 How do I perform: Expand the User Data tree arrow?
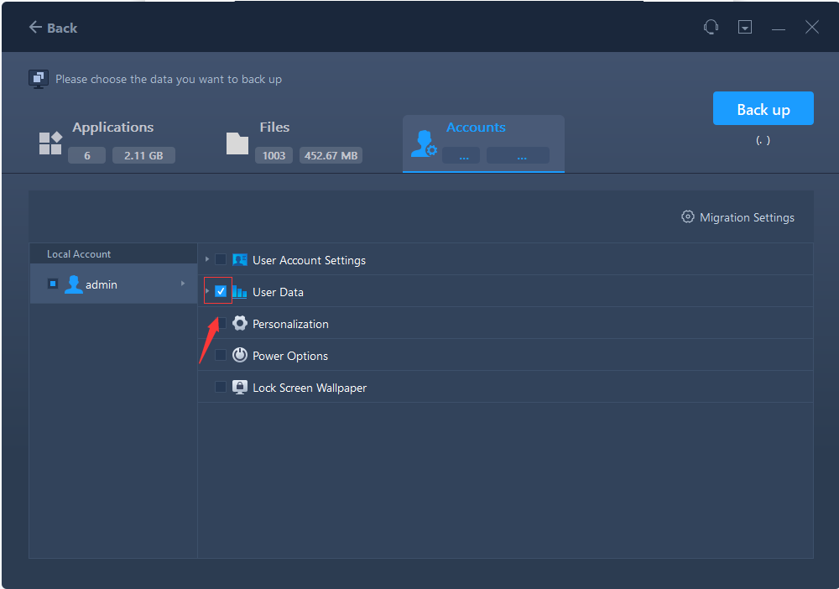coord(207,292)
